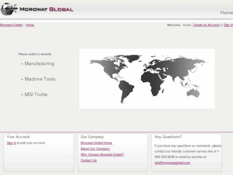
Task: Select the Home breadcrumb link
Action: (x=30, y=25)
